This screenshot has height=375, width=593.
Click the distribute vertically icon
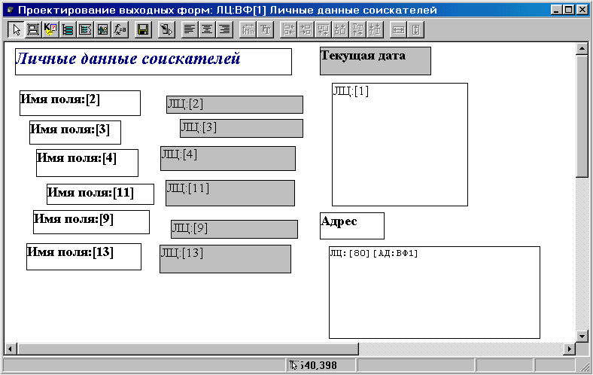click(x=376, y=29)
